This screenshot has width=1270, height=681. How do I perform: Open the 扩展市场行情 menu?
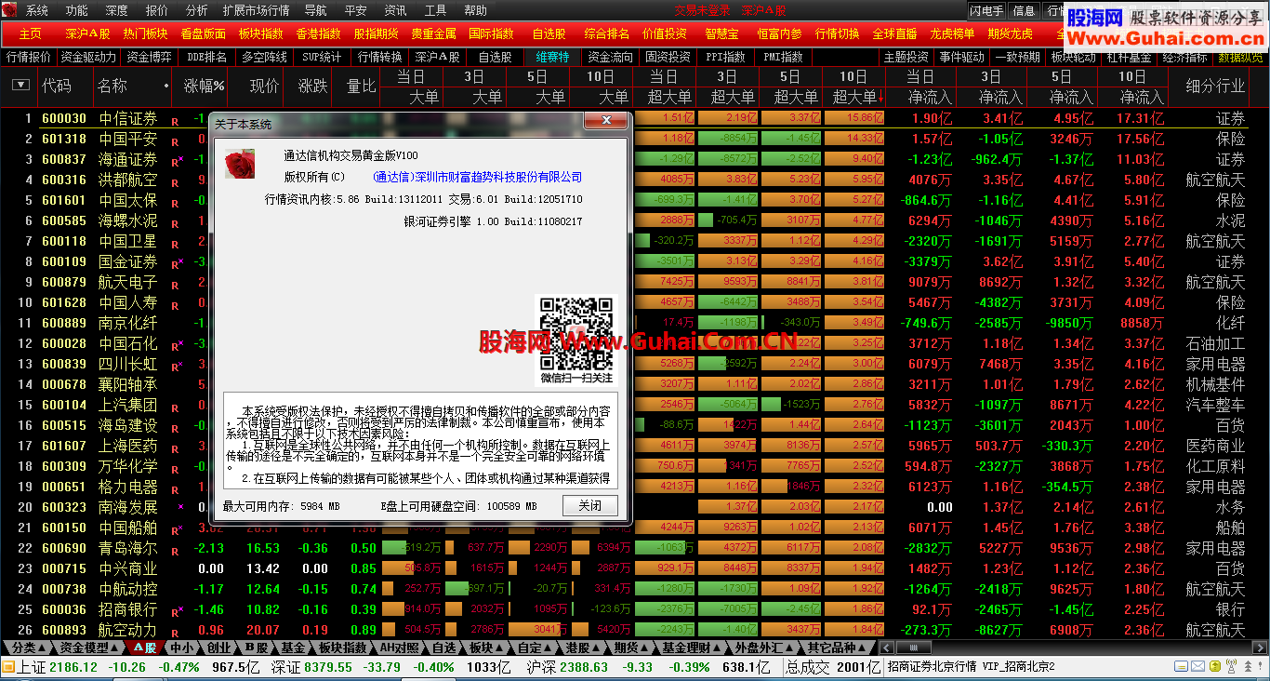[257, 10]
